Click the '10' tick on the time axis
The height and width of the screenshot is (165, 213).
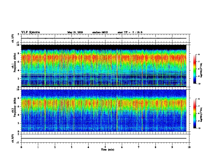point(189,147)
